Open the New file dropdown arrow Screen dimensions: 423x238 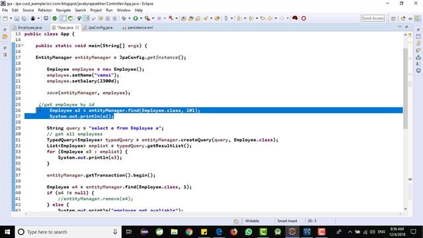(11, 19)
